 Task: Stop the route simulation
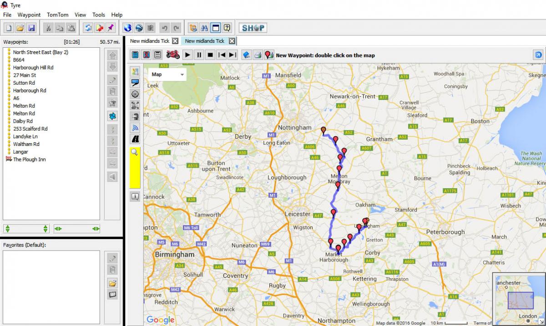pyautogui.click(x=210, y=55)
